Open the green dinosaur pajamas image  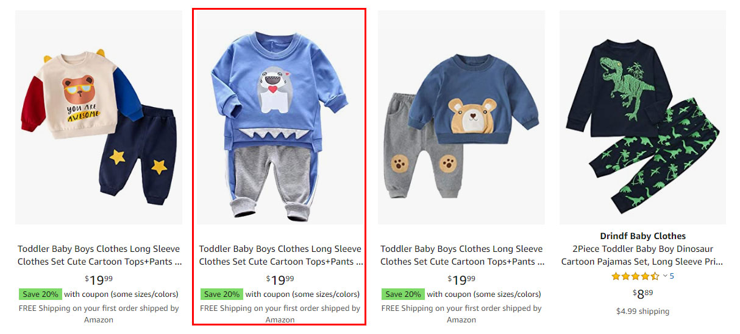(642, 117)
